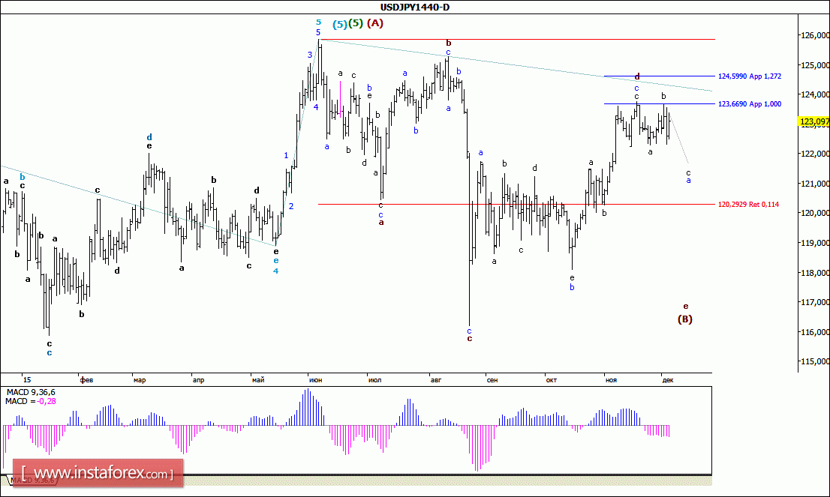Click the апр month label on time axis
The width and height of the screenshot is (830, 497).
[199, 380]
